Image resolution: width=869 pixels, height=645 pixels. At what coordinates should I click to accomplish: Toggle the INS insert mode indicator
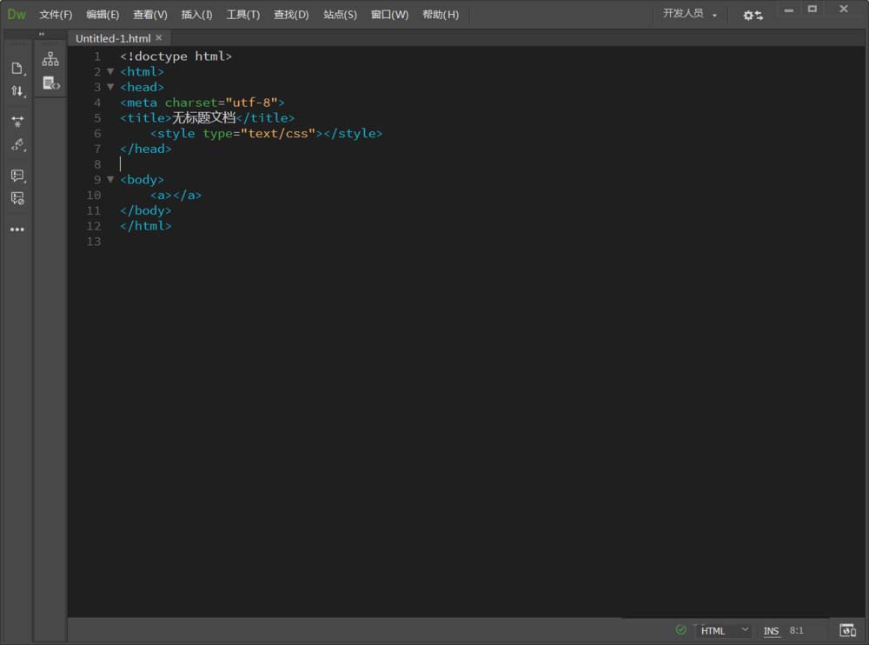[771, 630]
